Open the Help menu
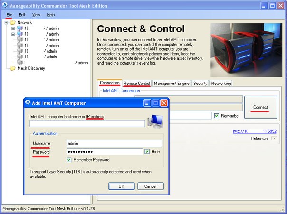 tap(51, 15)
